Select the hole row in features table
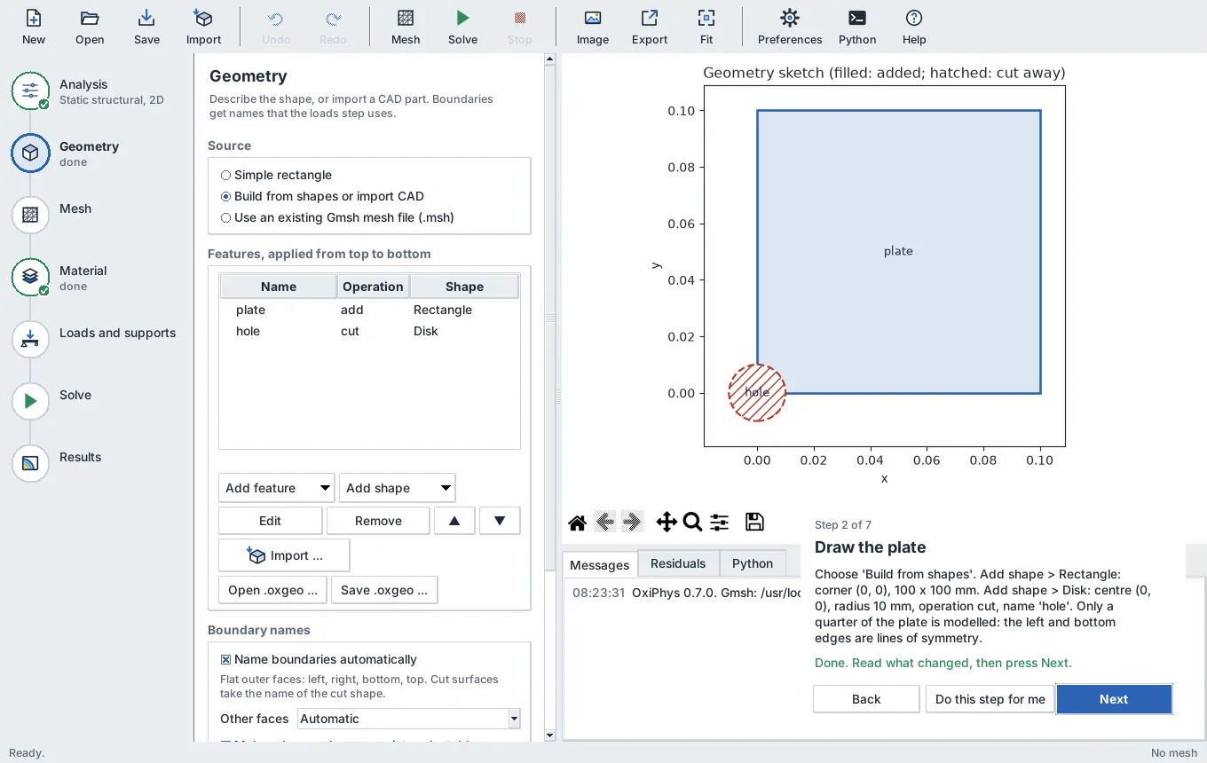The width and height of the screenshot is (1207, 763). click(369, 331)
